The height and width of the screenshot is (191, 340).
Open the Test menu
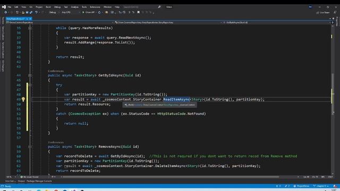66,7
